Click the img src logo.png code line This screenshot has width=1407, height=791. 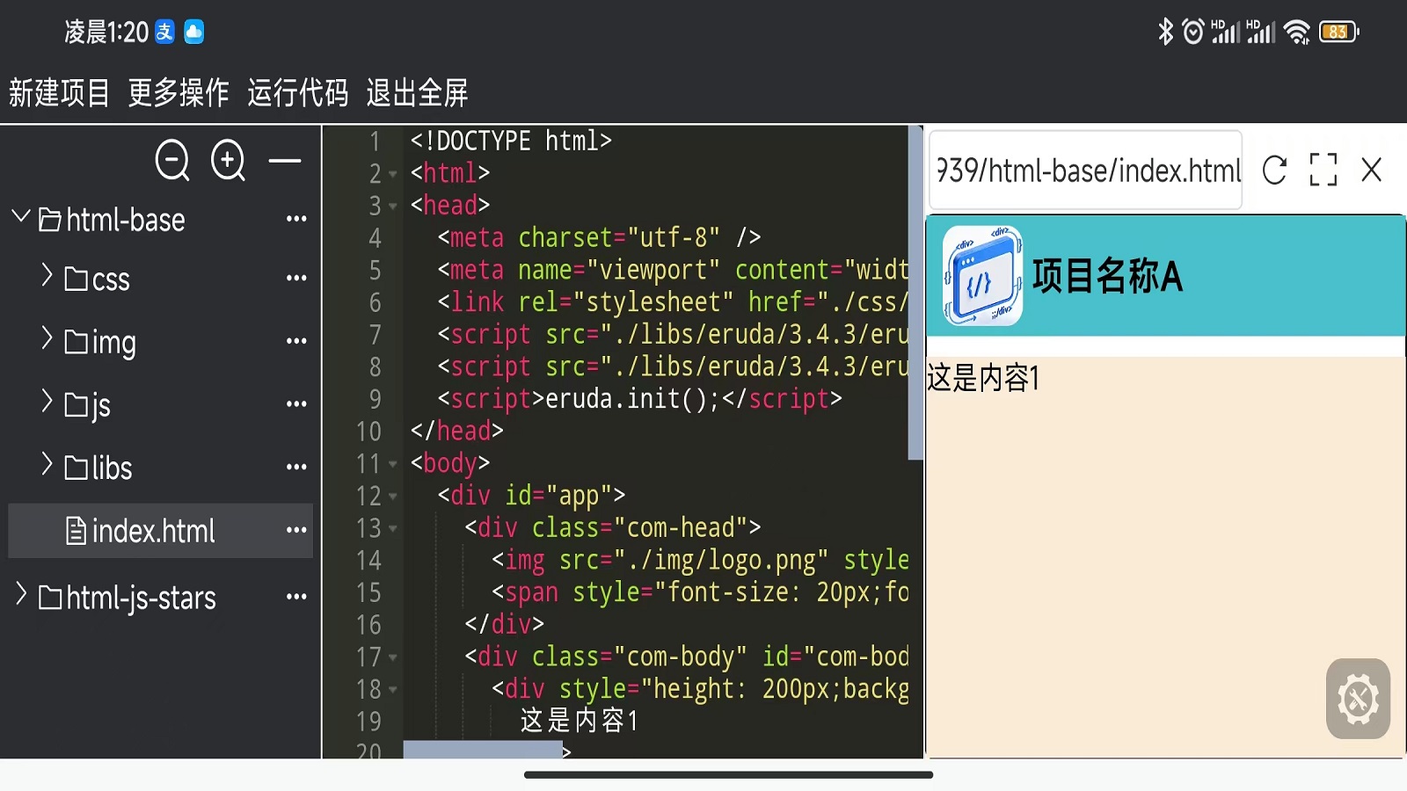700,560
